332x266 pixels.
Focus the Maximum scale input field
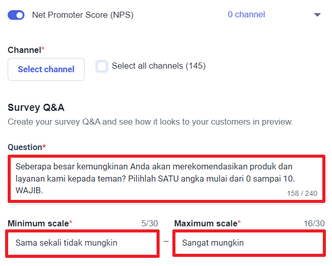(248, 243)
